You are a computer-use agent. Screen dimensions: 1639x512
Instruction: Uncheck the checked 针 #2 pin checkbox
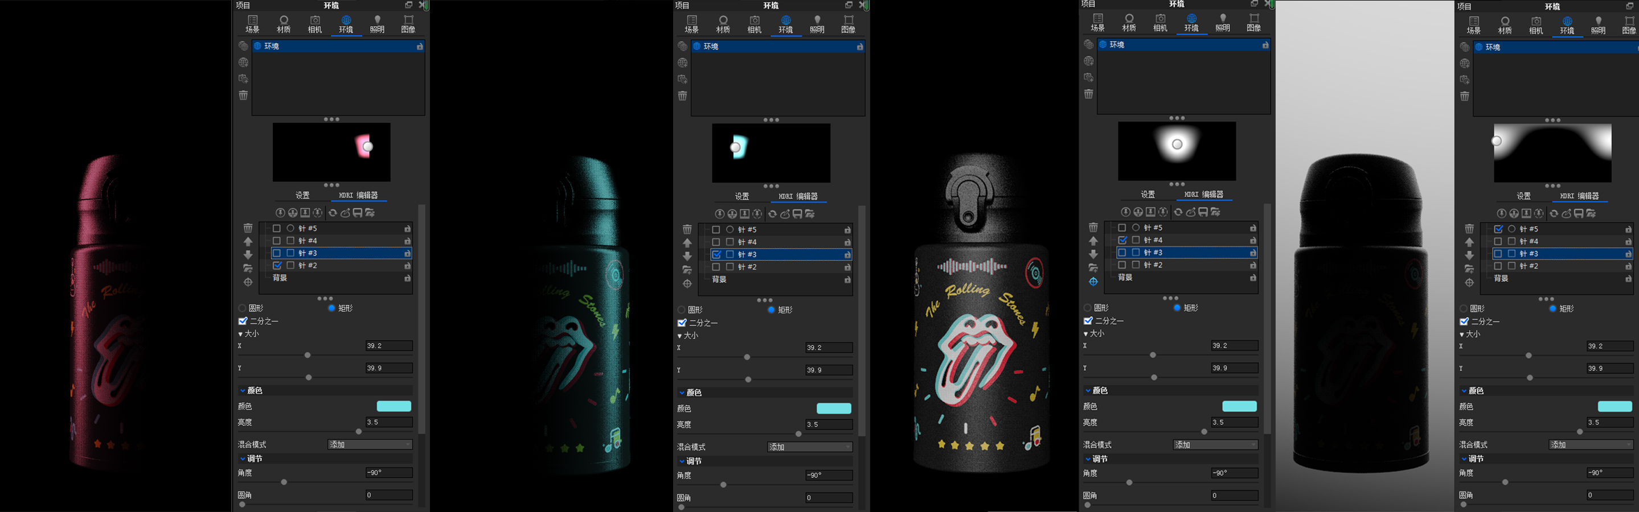[277, 266]
